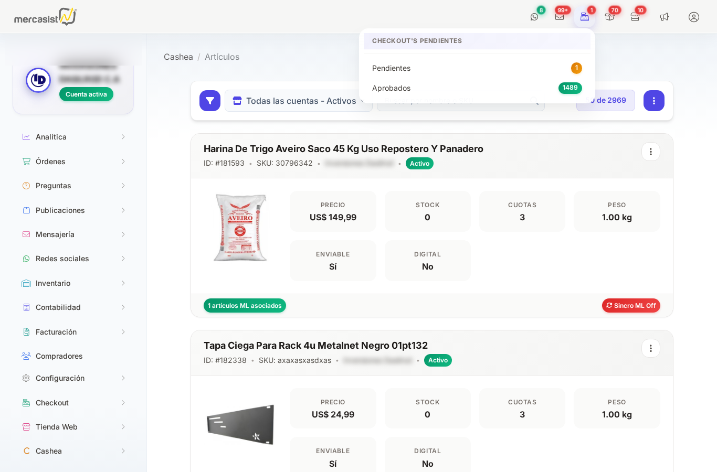Toggle the Sincro ML Off badge
Image resolution: width=717 pixels, height=472 pixels.
point(631,306)
